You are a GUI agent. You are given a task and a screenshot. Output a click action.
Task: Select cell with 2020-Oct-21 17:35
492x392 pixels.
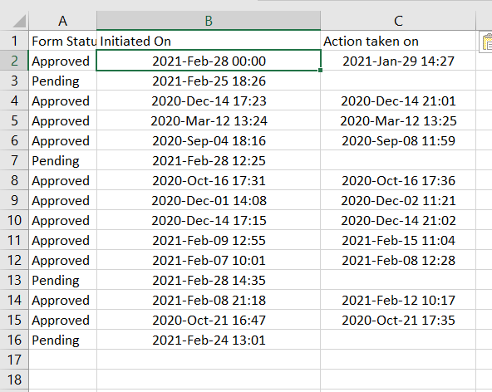tap(398, 320)
